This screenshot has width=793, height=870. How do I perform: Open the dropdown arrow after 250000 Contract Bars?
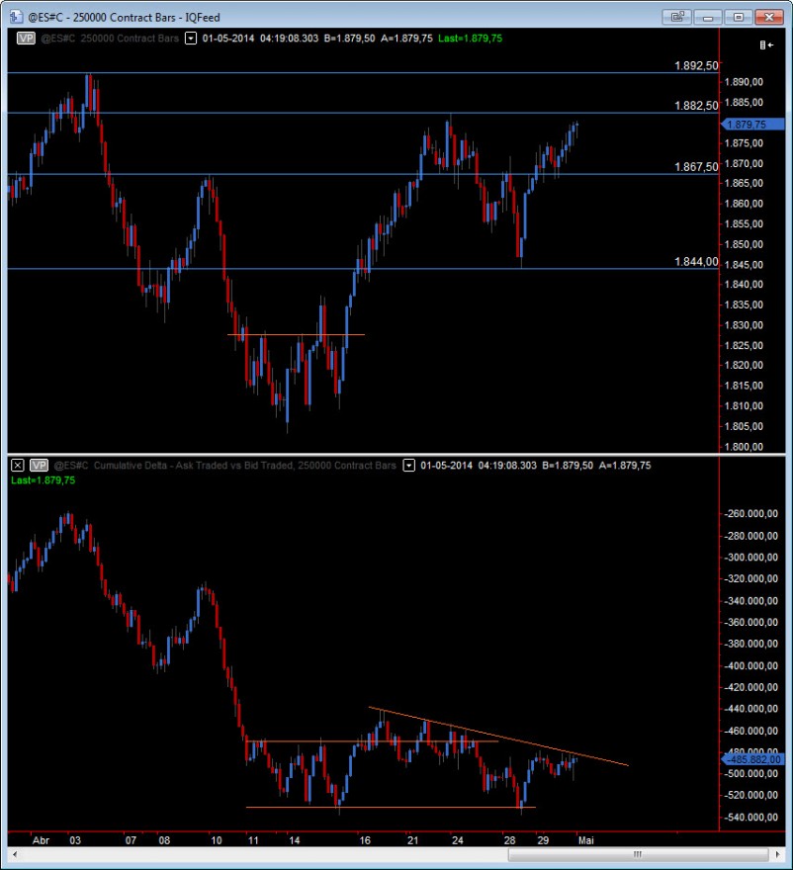click(x=191, y=39)
